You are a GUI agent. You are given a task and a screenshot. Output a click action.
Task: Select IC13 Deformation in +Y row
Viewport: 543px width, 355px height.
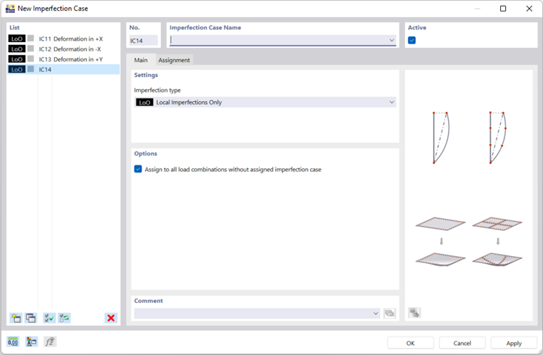64,59
